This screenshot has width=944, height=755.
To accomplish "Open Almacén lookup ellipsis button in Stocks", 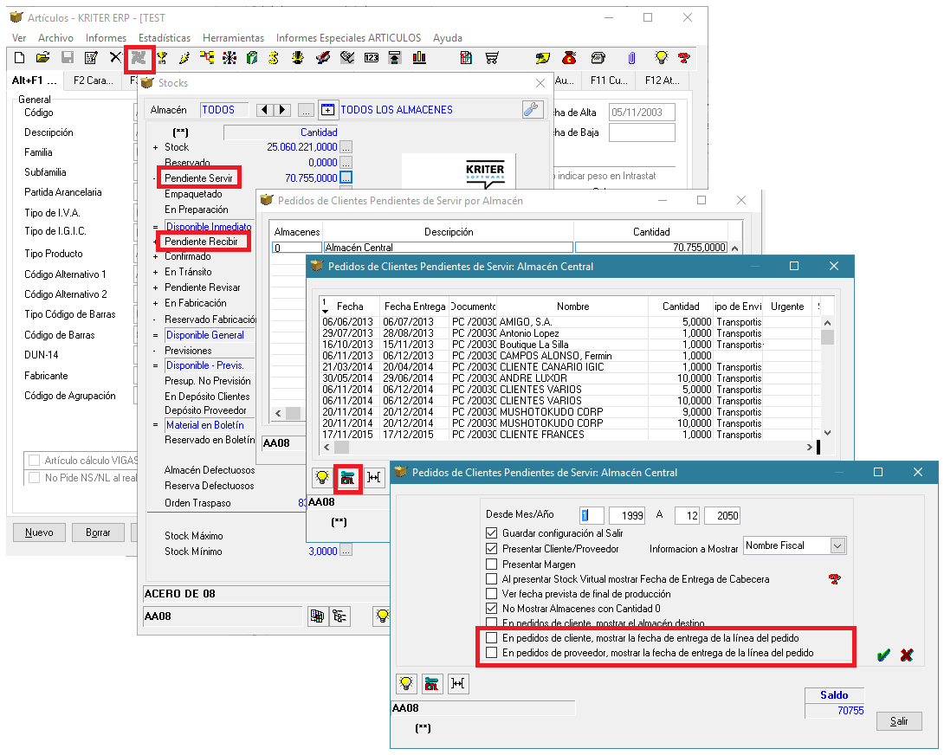I will click(x=307, y=110).
